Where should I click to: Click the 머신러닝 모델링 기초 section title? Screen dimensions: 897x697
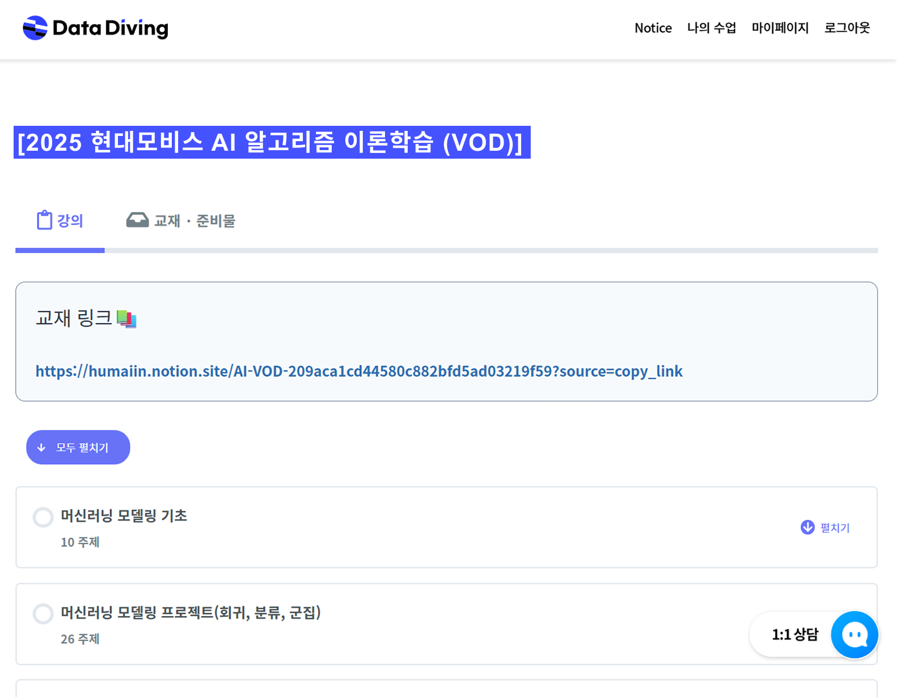click(124, 516)
